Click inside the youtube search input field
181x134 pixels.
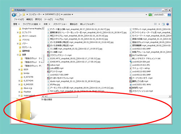pos(160,15)
